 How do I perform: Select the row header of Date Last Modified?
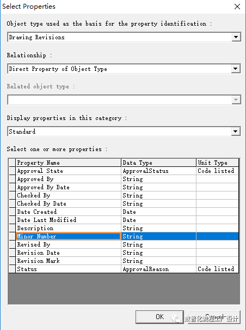[12, 220]
